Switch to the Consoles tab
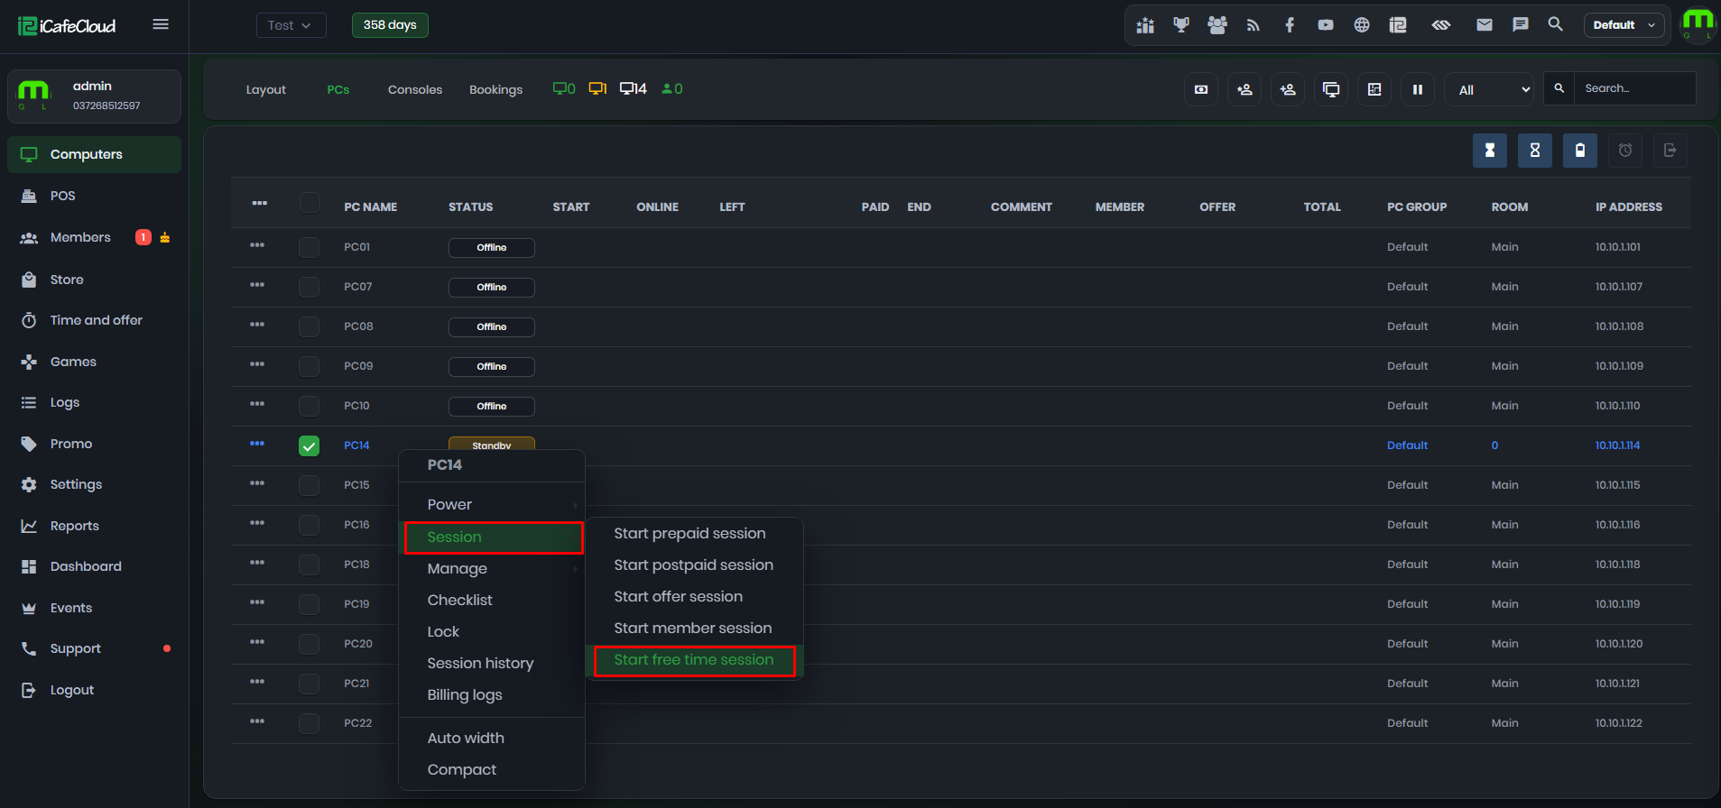 point(415,89)
